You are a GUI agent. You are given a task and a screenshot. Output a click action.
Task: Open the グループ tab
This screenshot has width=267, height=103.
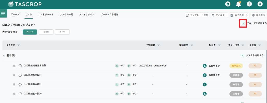[15, 15]
